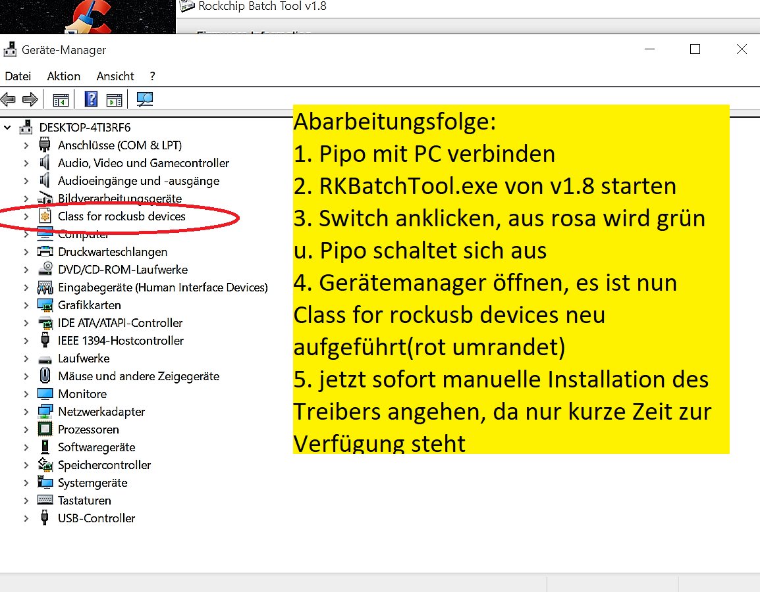Open the Ansicht menu

[x=115, y=76]
